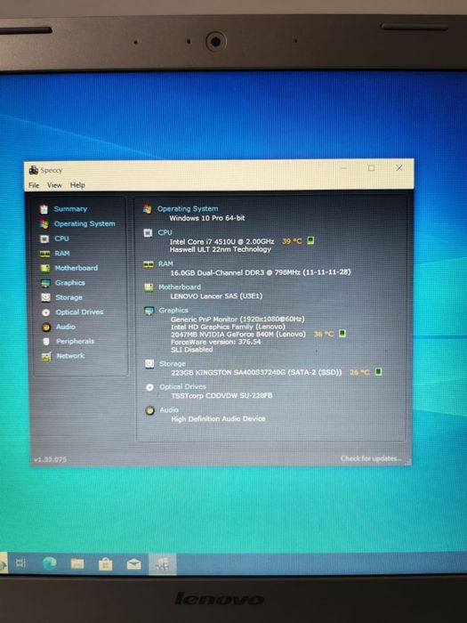
Task: Select Optical Drives in the sidebar
Action: (x=79, y=311)
